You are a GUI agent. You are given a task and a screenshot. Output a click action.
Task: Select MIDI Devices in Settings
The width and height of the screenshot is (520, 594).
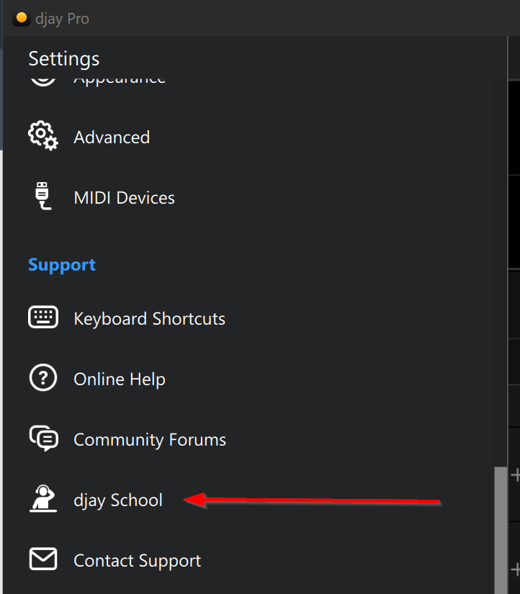pyautogui.click(x=124, y=198)
